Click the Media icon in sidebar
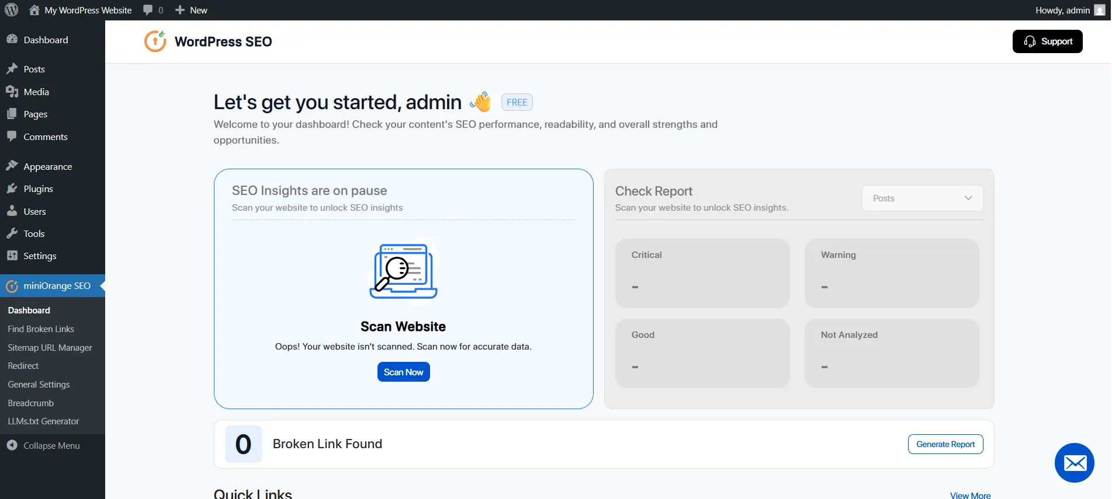Image resolution: width=1112 pixels, height=499 pixels. click(12, 92)
